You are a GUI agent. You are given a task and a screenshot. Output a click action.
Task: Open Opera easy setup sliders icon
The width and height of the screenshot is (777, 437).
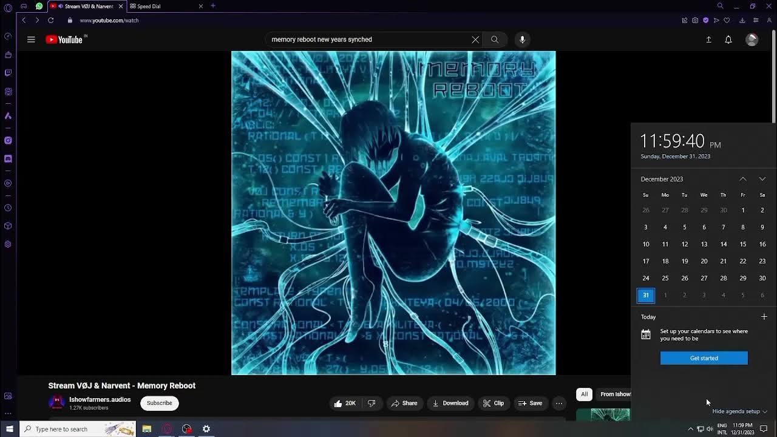pos(756,20)
